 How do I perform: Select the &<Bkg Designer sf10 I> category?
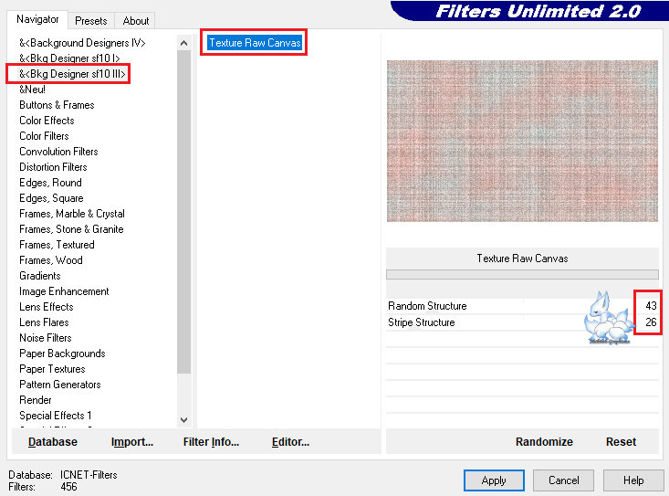(x=69, y=58)
